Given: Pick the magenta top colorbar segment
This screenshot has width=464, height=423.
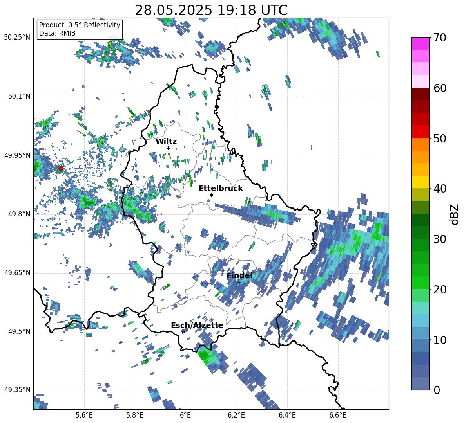Looking at the screenshot, I should point(420,43).
